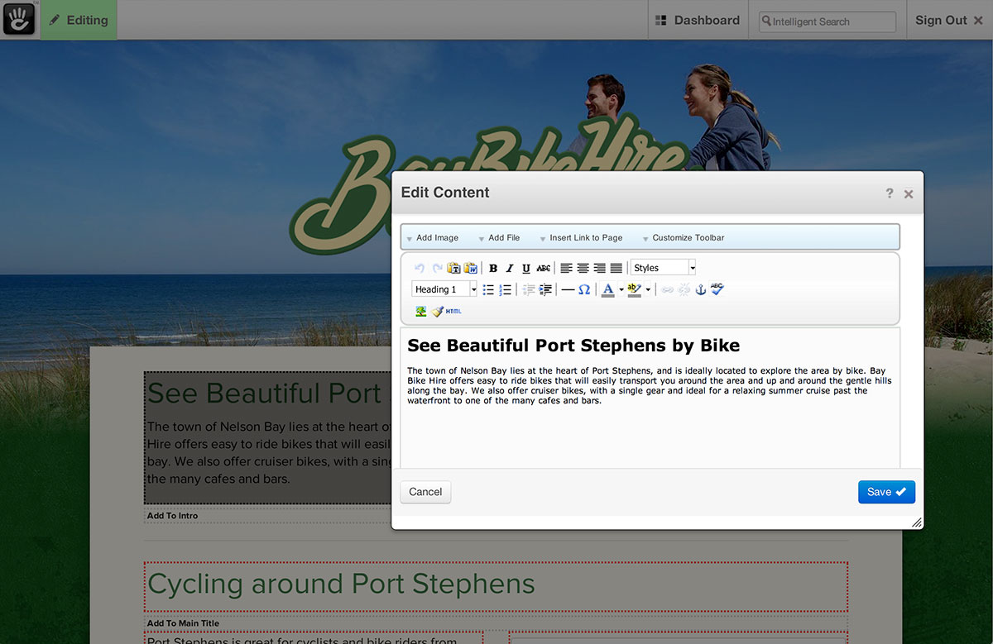Open the Add Image menu
The height and width of the screenshot is (644, 993).
pos(436,238)
